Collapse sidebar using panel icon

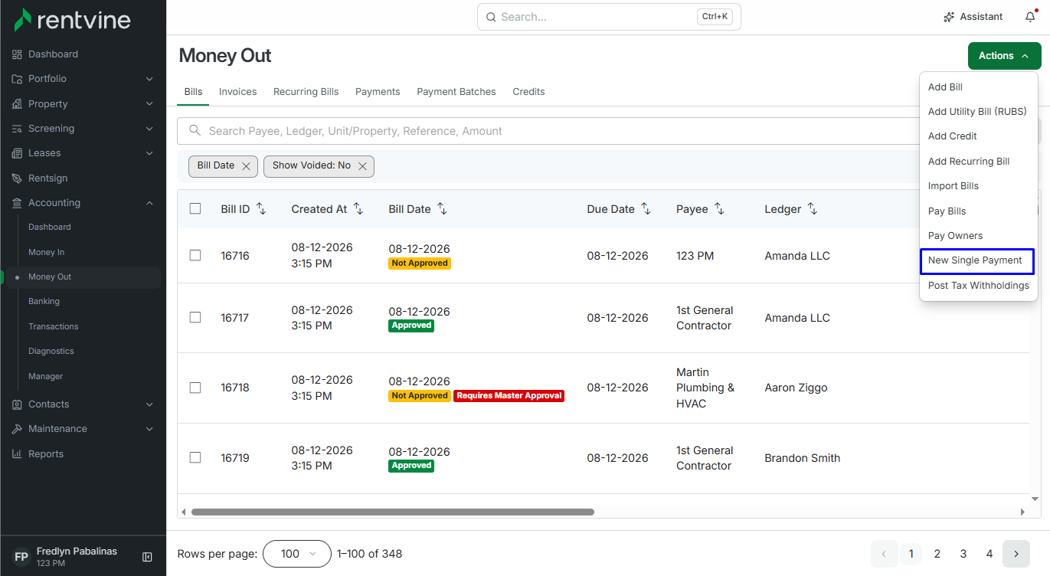coord(148,557)
